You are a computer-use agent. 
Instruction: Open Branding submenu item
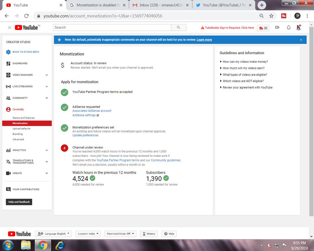click(18, 134)
